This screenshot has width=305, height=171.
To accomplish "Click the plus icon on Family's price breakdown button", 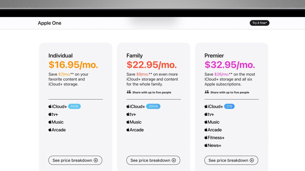I will point(174,160).
